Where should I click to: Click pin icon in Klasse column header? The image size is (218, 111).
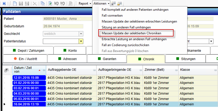pos(215,70)
